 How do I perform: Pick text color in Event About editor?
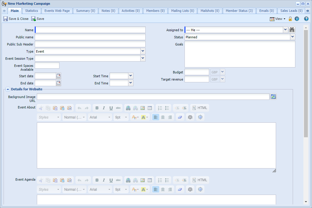[x=135, y=117]
